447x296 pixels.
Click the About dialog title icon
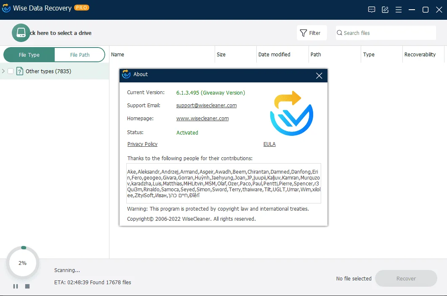[126, 74]
